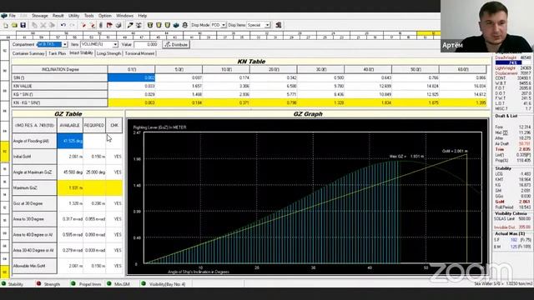The height and width of the screenshot is (300, 534).
Task: Click the yellow highlighted bay in top ruler
Action: [x=428, y=33]
